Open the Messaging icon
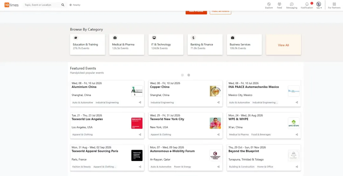343x176 pixels. click(x=292, y=4)
